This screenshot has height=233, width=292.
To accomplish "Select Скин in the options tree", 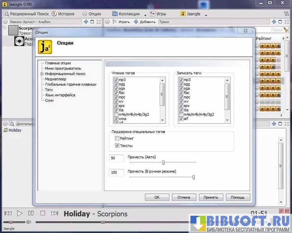I will (49, 100).
